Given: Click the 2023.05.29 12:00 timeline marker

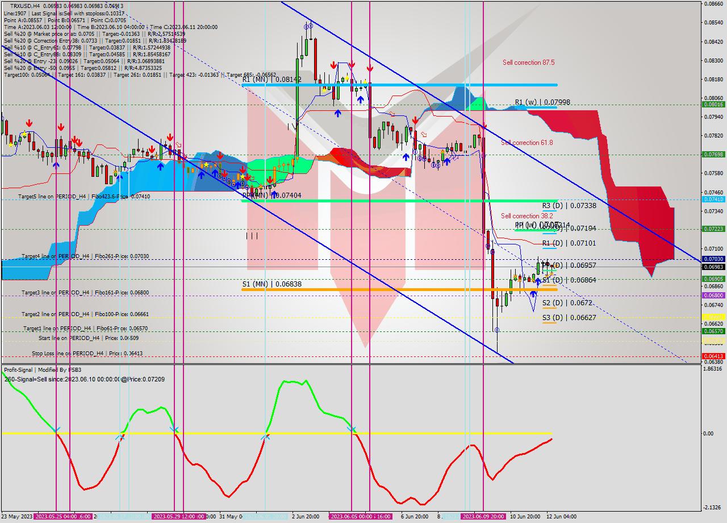Looking at the screenshot, I should pyautogui.click(x=173, y=517).
